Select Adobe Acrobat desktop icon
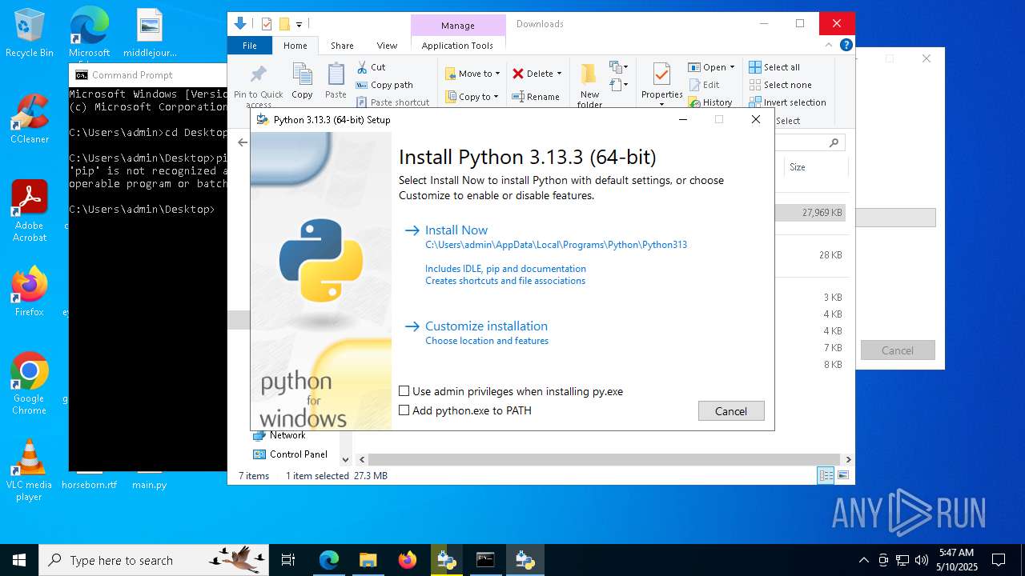The width and height of the screenshot is (1025, 576). coord(30,210)
